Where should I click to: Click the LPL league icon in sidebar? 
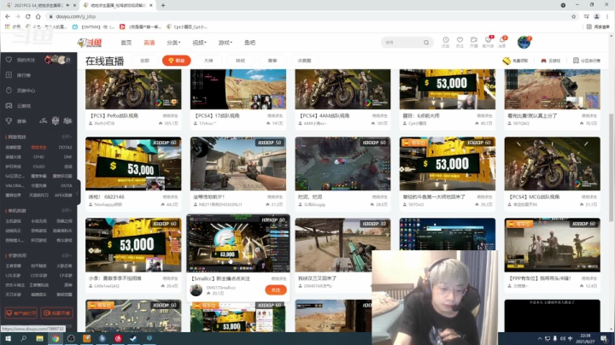pos(44,121)
